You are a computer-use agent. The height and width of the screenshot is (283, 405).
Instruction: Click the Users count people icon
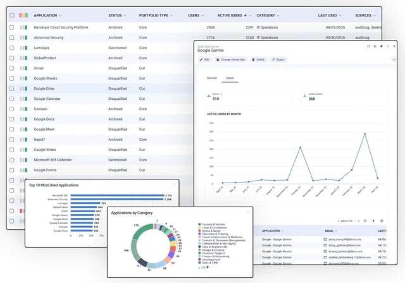tap(209, 96)
